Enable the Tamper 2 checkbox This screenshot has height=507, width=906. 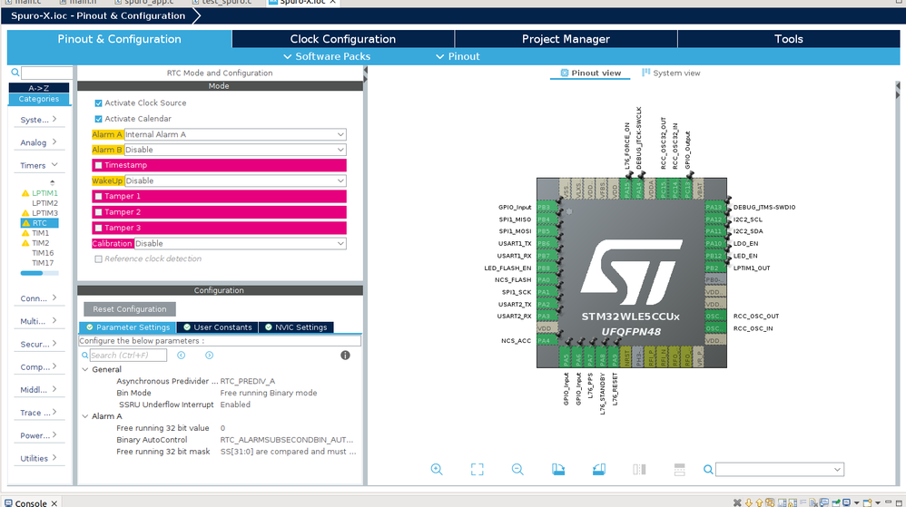[98, 212]
